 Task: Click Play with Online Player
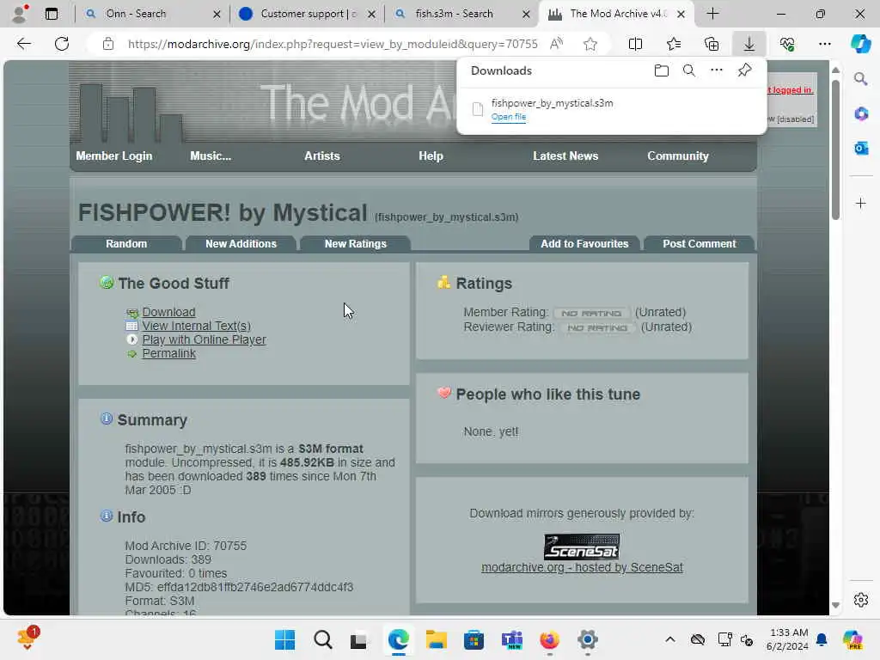pos(204,339)
